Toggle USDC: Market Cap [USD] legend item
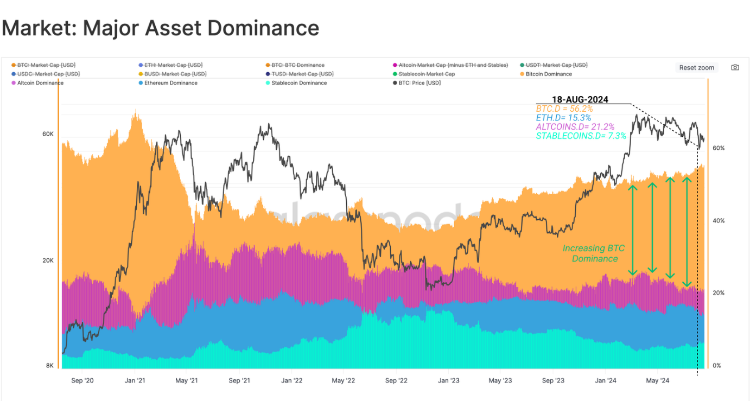The width and height of the screenshot is (750, 401). pyautogui.click(x=48, y=74)
